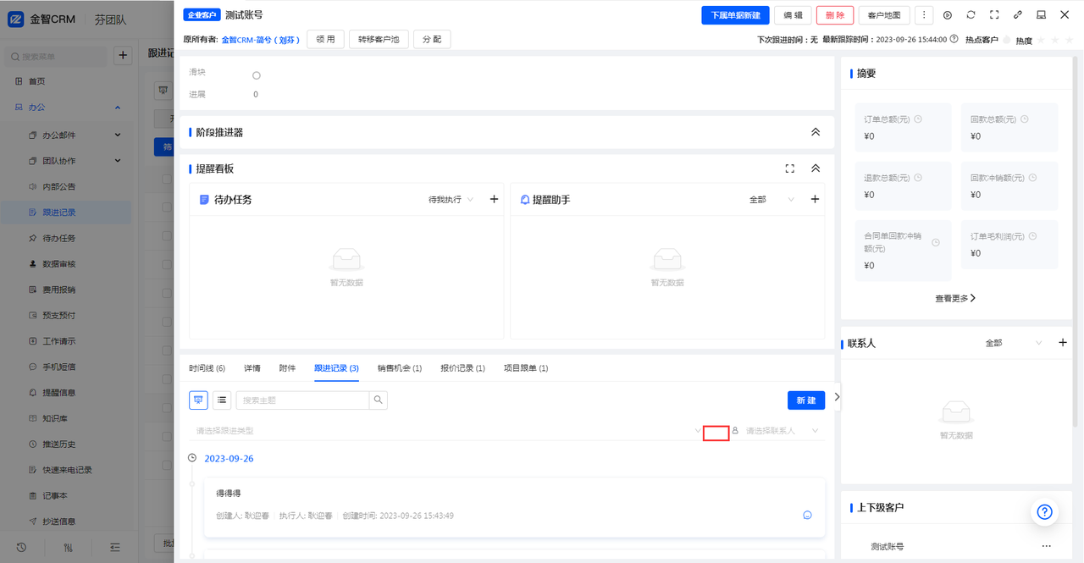Screen dimensions: 1084x563
Task: Open the 得得得 follow-up record card
Action: coord(515,506)
